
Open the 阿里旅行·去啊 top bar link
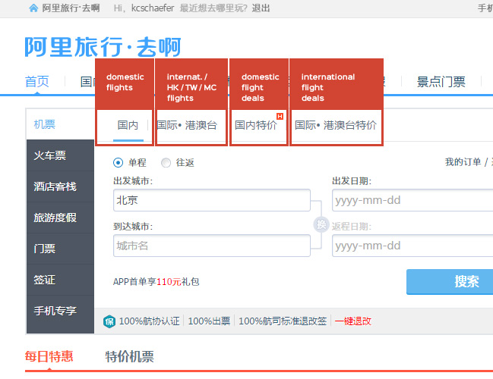pos(71,8)
